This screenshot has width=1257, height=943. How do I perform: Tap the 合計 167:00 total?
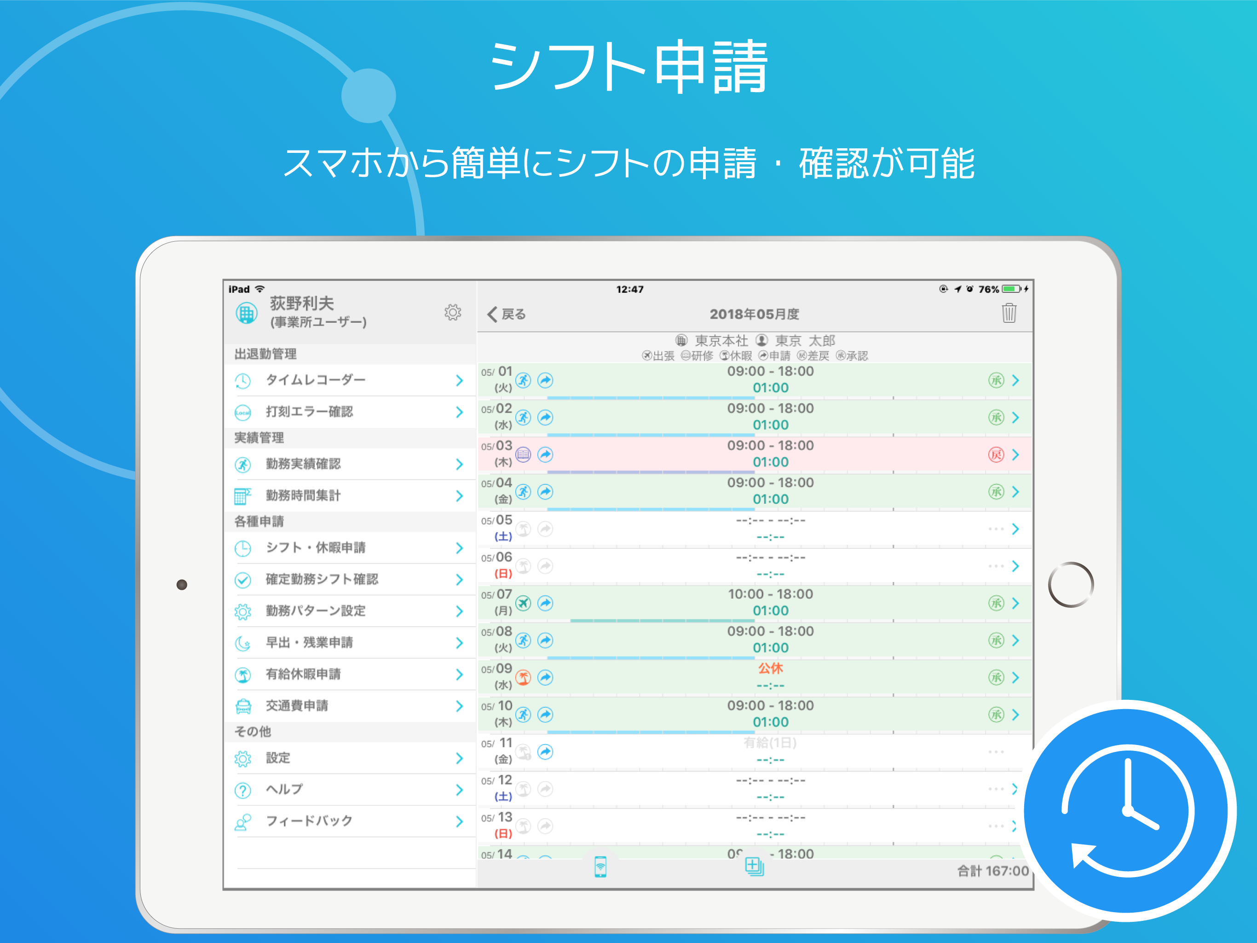click(993, 871)
